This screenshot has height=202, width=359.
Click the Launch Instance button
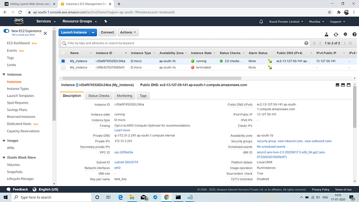click(74, 32)
